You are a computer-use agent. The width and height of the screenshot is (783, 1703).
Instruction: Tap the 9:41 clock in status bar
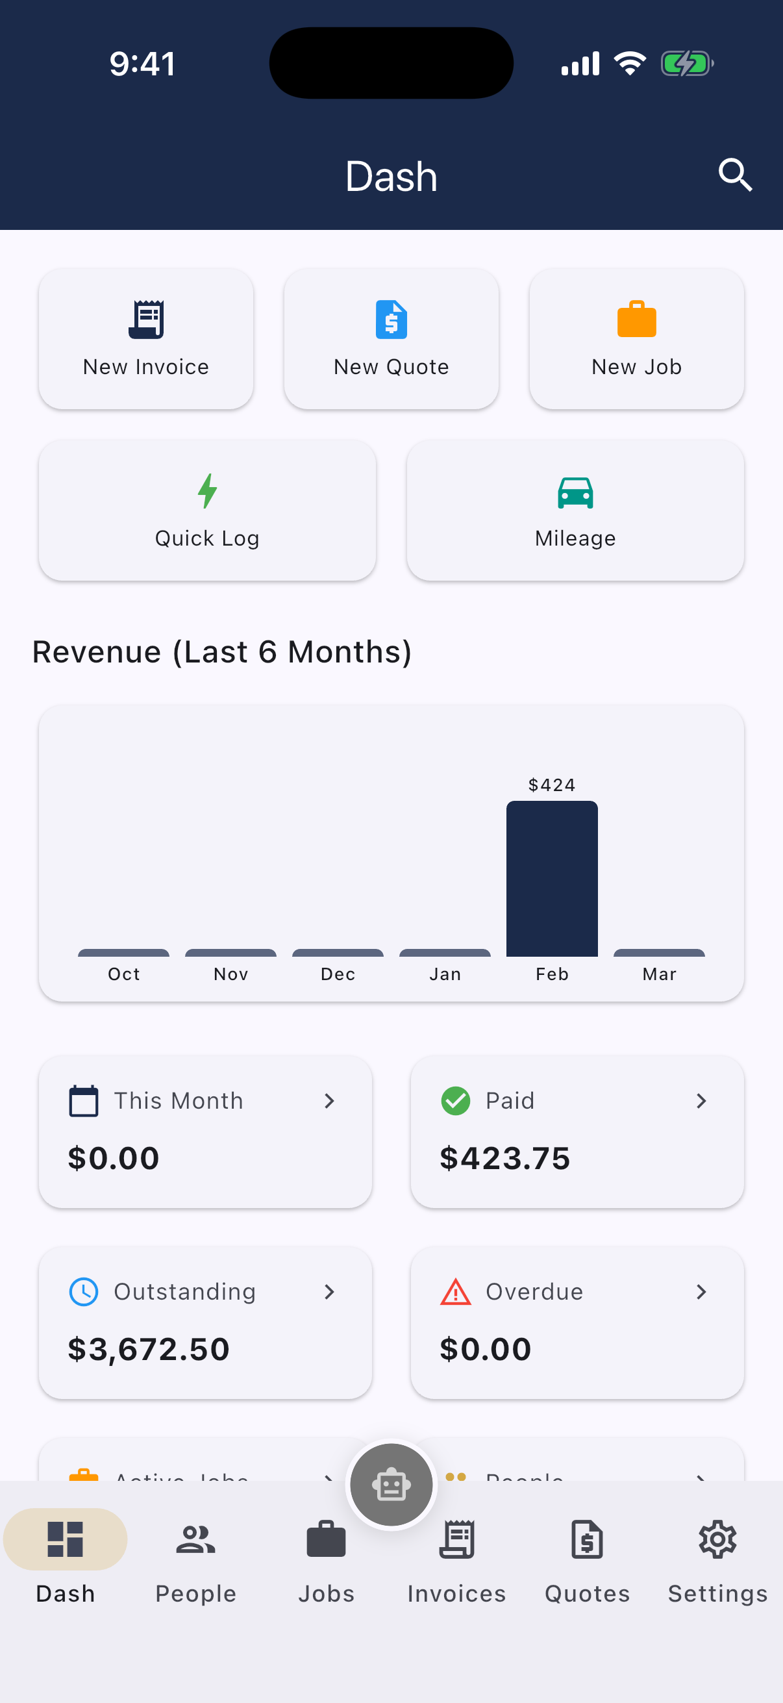143,64
